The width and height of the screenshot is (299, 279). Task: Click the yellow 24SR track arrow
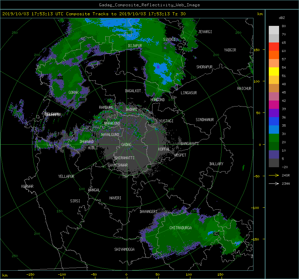click(x=274, y=175)
